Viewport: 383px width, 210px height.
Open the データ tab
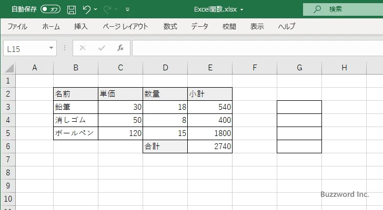tap(199, 26)
